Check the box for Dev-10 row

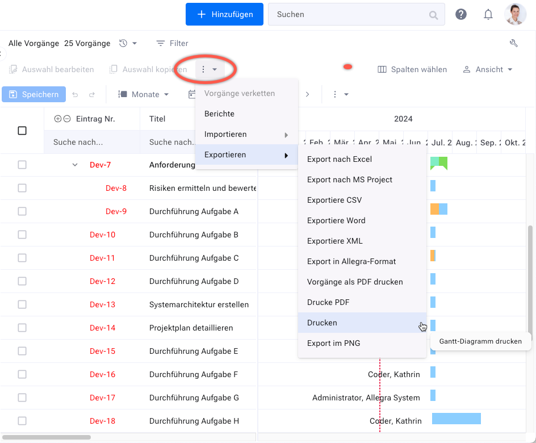coord(22,235)
